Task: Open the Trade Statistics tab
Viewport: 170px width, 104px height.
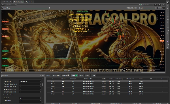Action: coord(56,75)
